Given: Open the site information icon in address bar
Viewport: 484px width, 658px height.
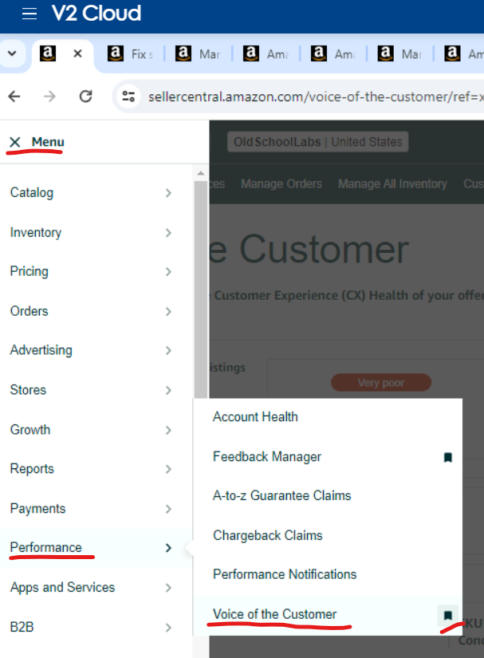Looking at the screenshot, I should (128, 97).
